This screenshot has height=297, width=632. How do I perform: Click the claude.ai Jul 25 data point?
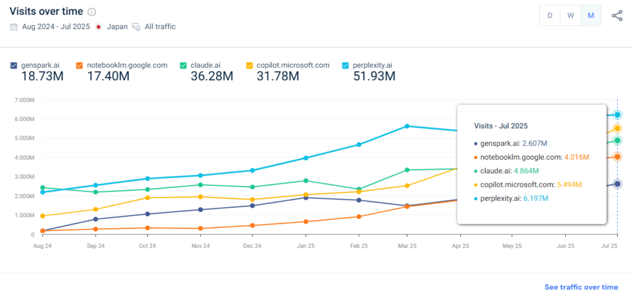coord(617,140)
